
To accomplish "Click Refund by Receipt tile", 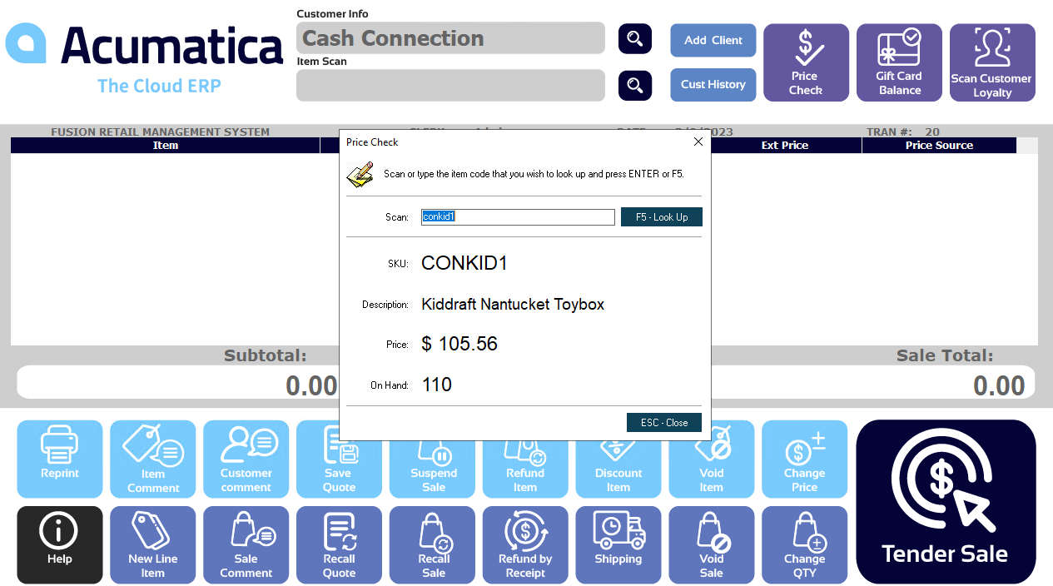I will click(x=525, y=544).
